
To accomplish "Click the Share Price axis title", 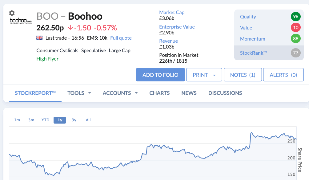I will (x=300, y=160).
